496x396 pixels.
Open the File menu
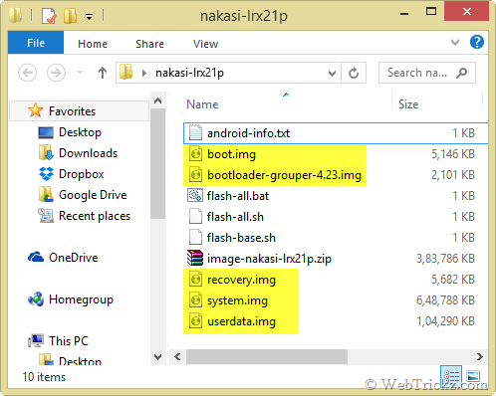click(36, 43)
